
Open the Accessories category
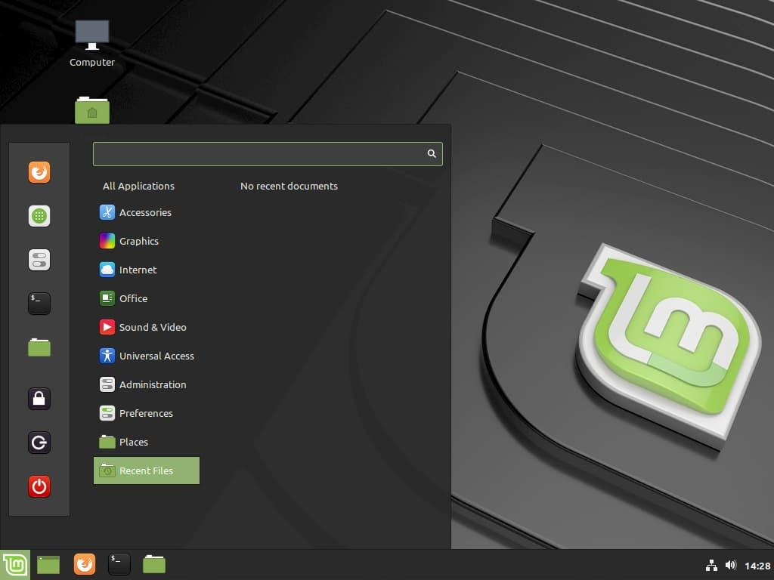(147, 212)
